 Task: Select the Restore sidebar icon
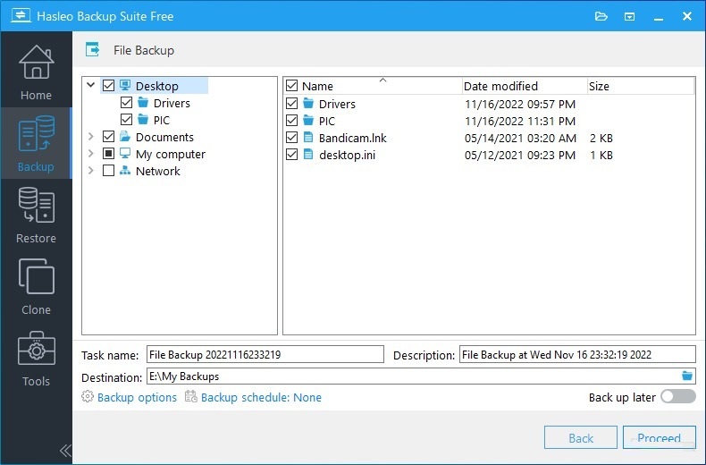pyautogui.click(x=36, y=216)
